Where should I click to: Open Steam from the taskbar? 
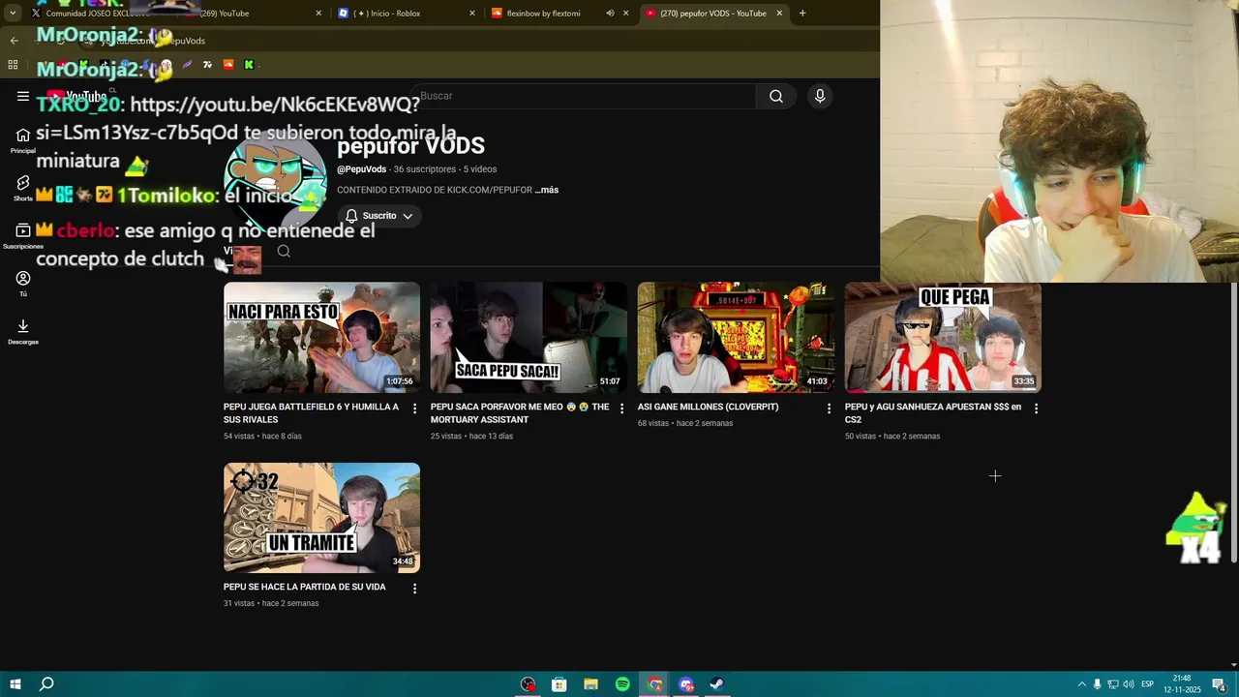(717, 684)
